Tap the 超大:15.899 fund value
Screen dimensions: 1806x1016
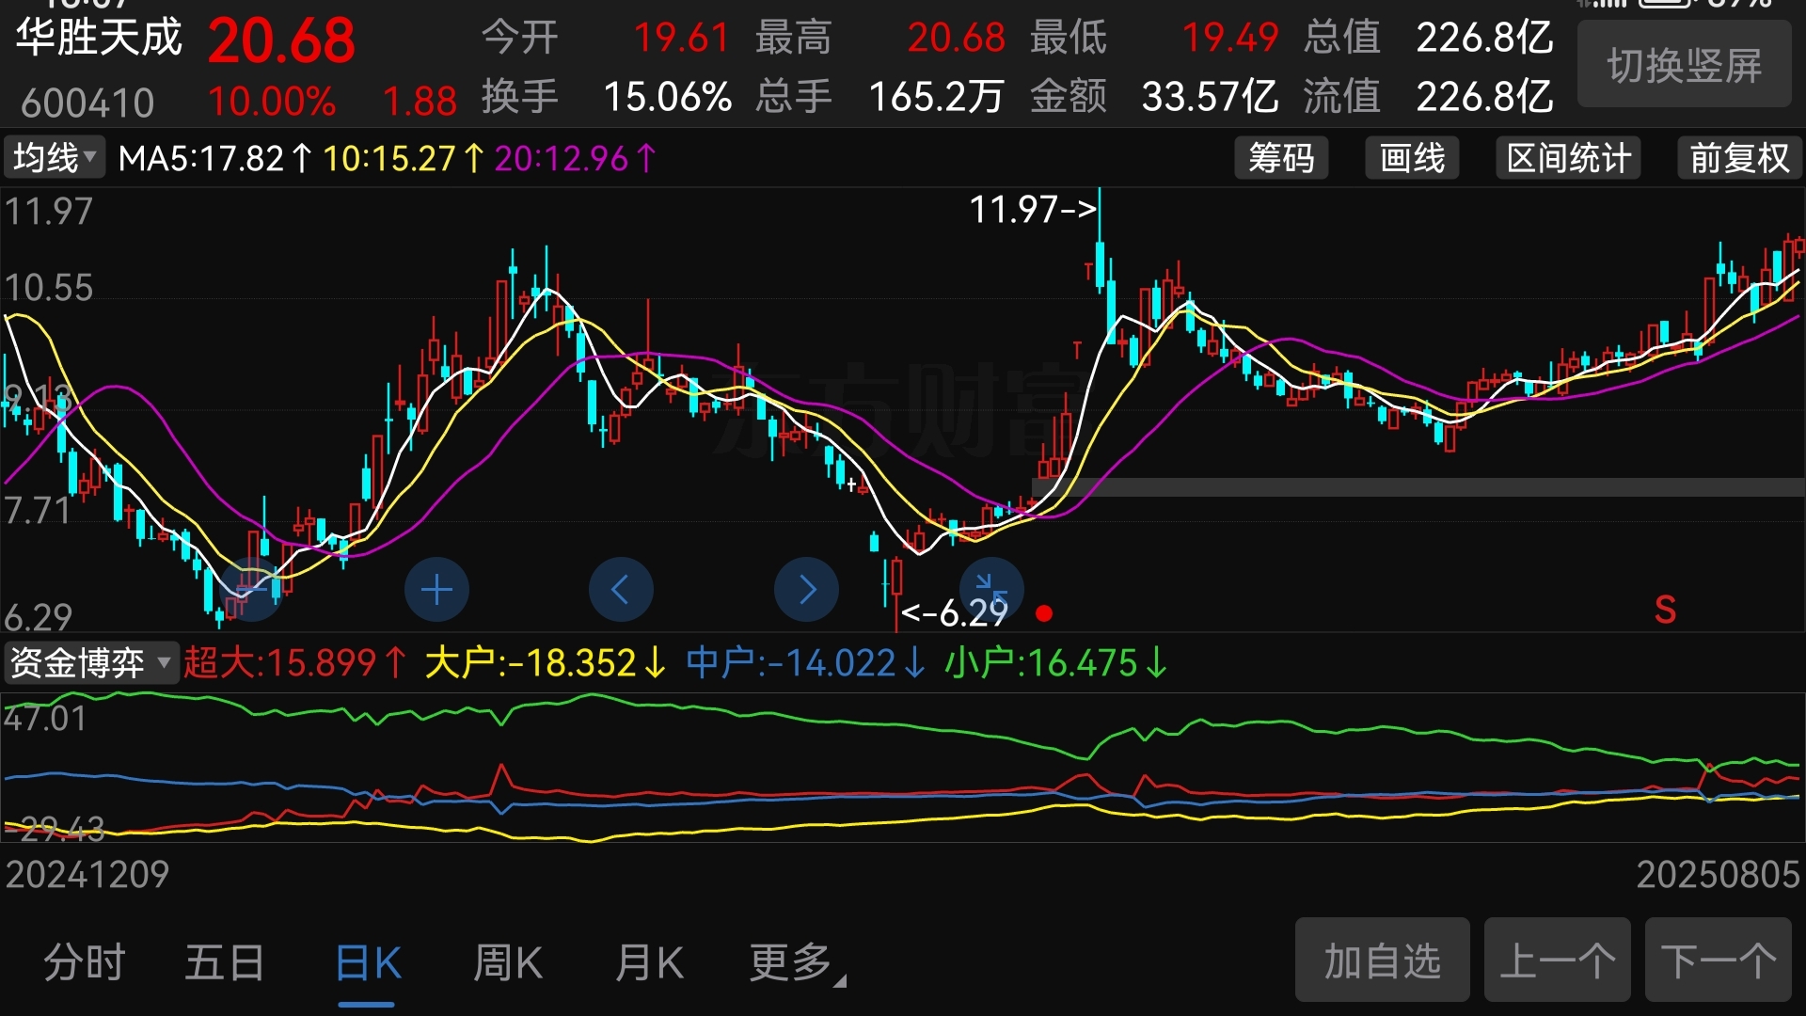(294, 663)
